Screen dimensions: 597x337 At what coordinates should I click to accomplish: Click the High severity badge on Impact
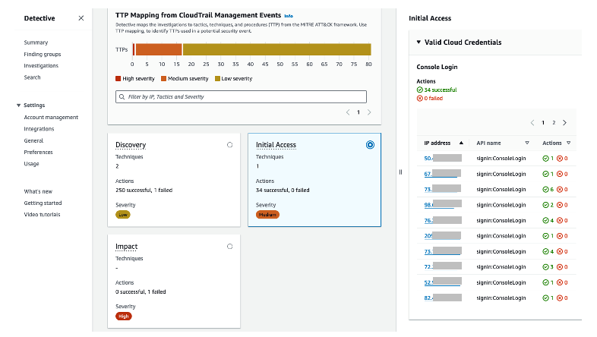123,316
